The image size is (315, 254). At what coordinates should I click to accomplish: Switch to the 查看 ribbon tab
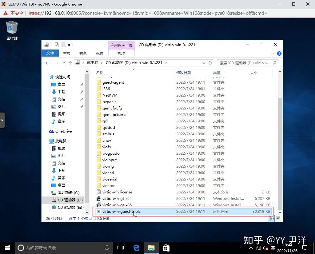pyautogui.click(x=99, y=53)
